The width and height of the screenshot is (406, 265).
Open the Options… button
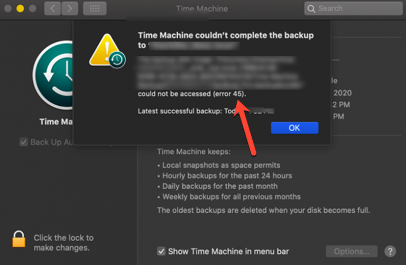[352, 251]
